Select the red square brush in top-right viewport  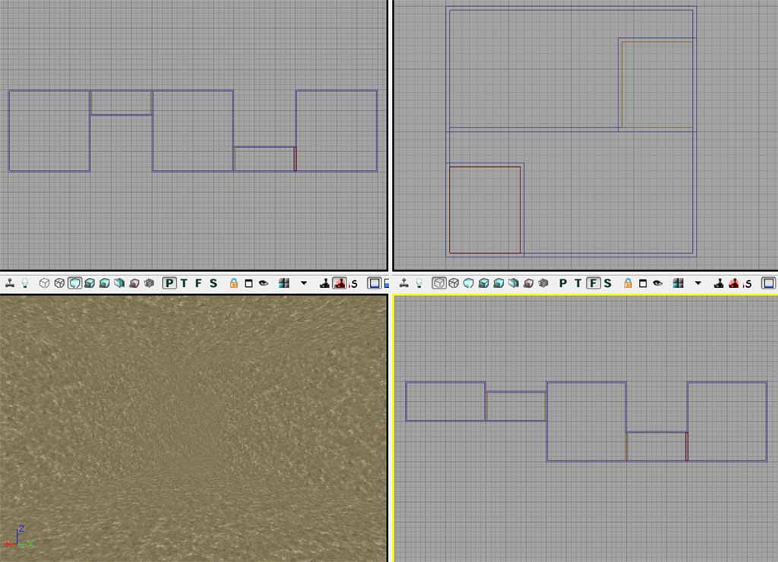[485, 210]
